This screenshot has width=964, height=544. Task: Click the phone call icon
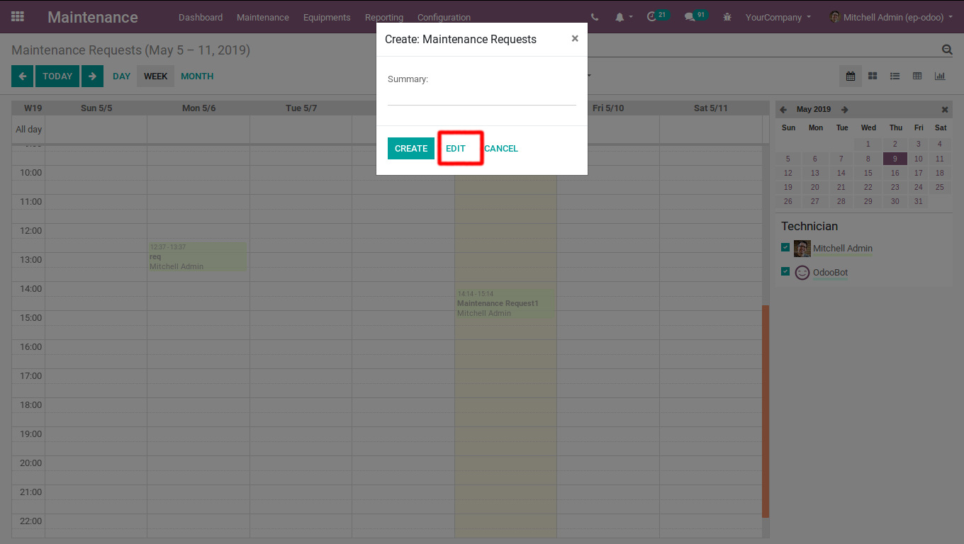click(594, 17)
